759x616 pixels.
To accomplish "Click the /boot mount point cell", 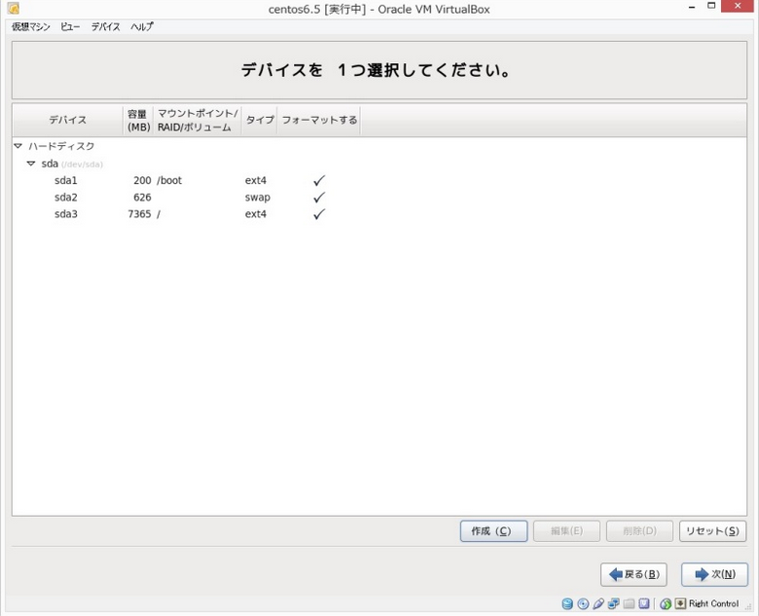I will pos(169,181).
